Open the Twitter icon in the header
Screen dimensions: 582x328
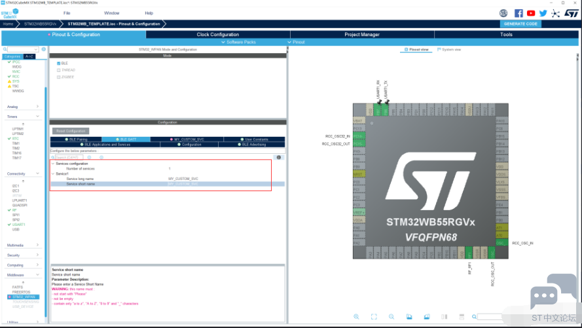(543, 13)
